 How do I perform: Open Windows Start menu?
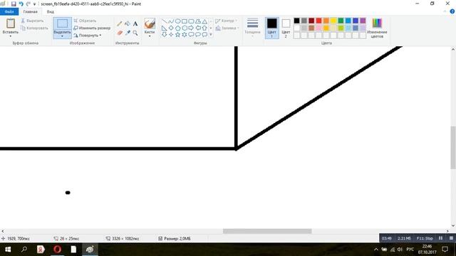click(8, 250)
